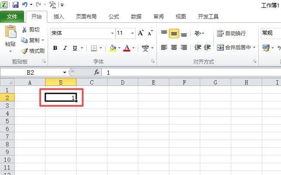Align text to the left
The height and width of the screenshot is (175, 281).
(x=164, y=48)
